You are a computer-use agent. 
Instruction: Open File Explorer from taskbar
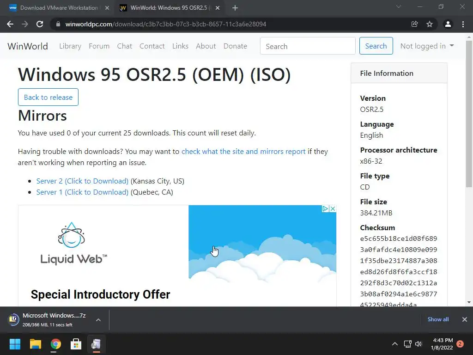point(35,344)
